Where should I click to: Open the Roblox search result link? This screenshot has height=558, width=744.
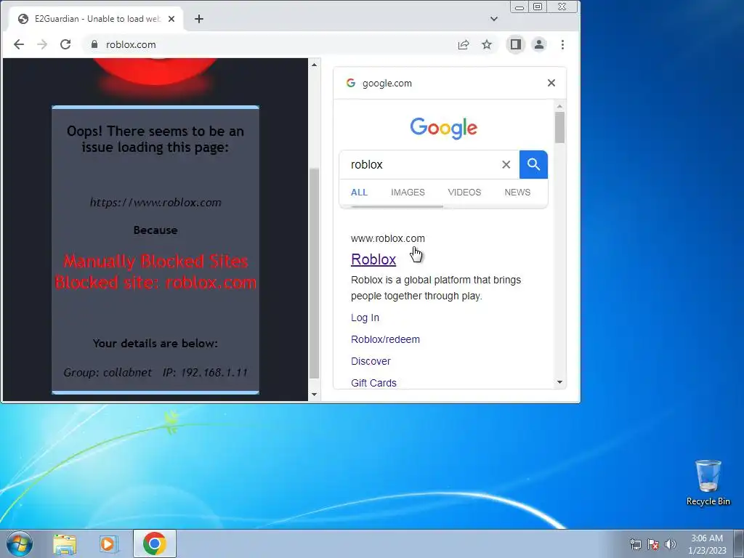pos(373,259)
